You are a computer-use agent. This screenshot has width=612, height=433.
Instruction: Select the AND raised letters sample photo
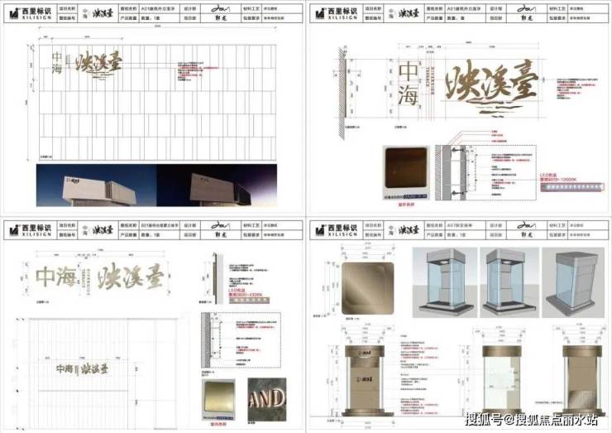[x=266, y=395]
